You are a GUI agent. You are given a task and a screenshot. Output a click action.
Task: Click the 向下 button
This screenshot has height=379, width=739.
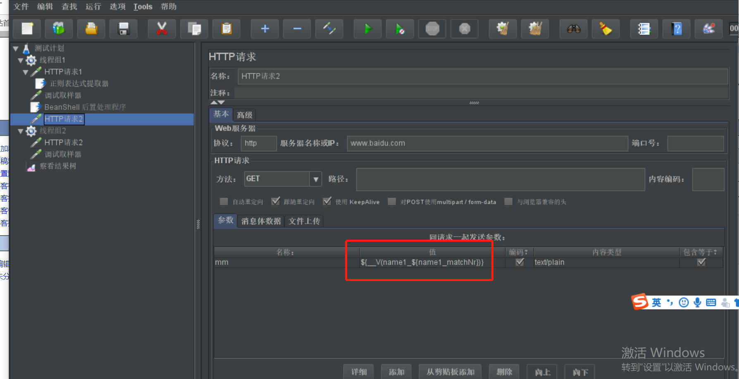click(x=580, y=372)
